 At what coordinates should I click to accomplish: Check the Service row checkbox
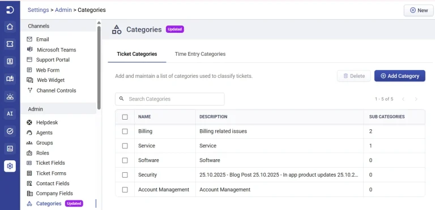pyautogui.click(x=125, y=146)
